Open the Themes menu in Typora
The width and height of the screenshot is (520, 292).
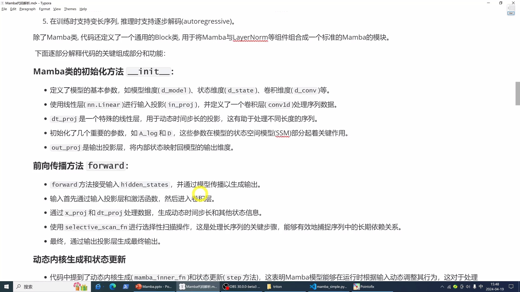[x=70, y=9]
